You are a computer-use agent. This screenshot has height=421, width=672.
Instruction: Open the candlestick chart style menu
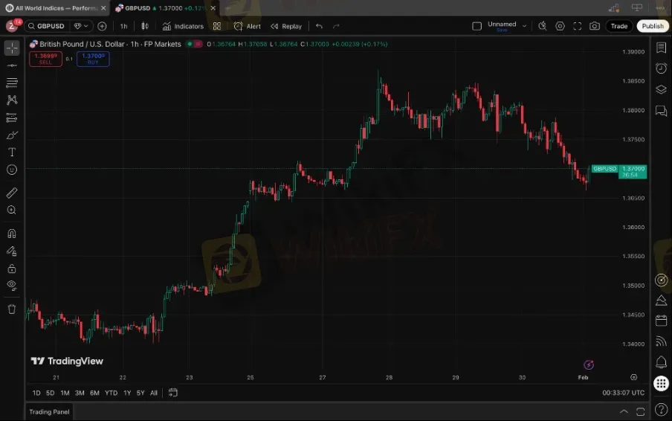pyautogui.click(x=145, y=26)
